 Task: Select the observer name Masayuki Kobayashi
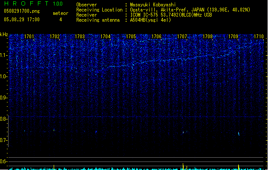[154, 5]
